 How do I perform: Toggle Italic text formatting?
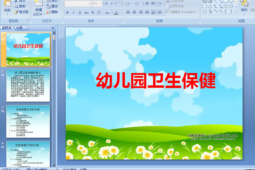pyautogui.click(x=74, y=12)
